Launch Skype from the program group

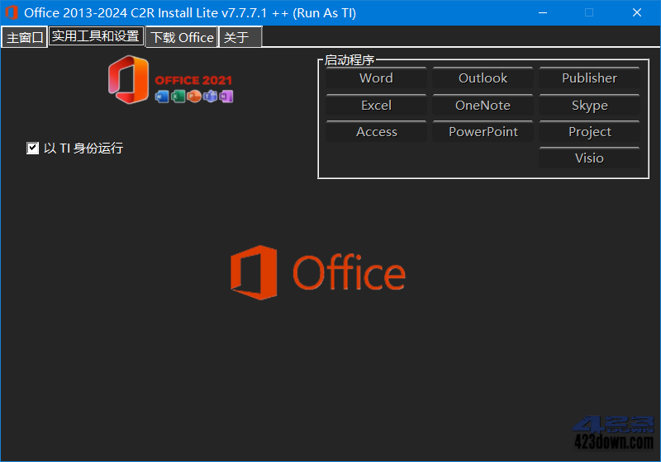(589, 106)
